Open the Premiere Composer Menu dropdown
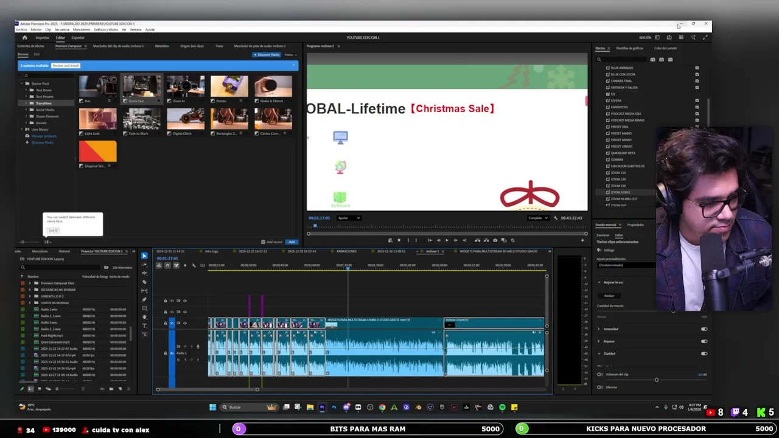 click(290, 55)
